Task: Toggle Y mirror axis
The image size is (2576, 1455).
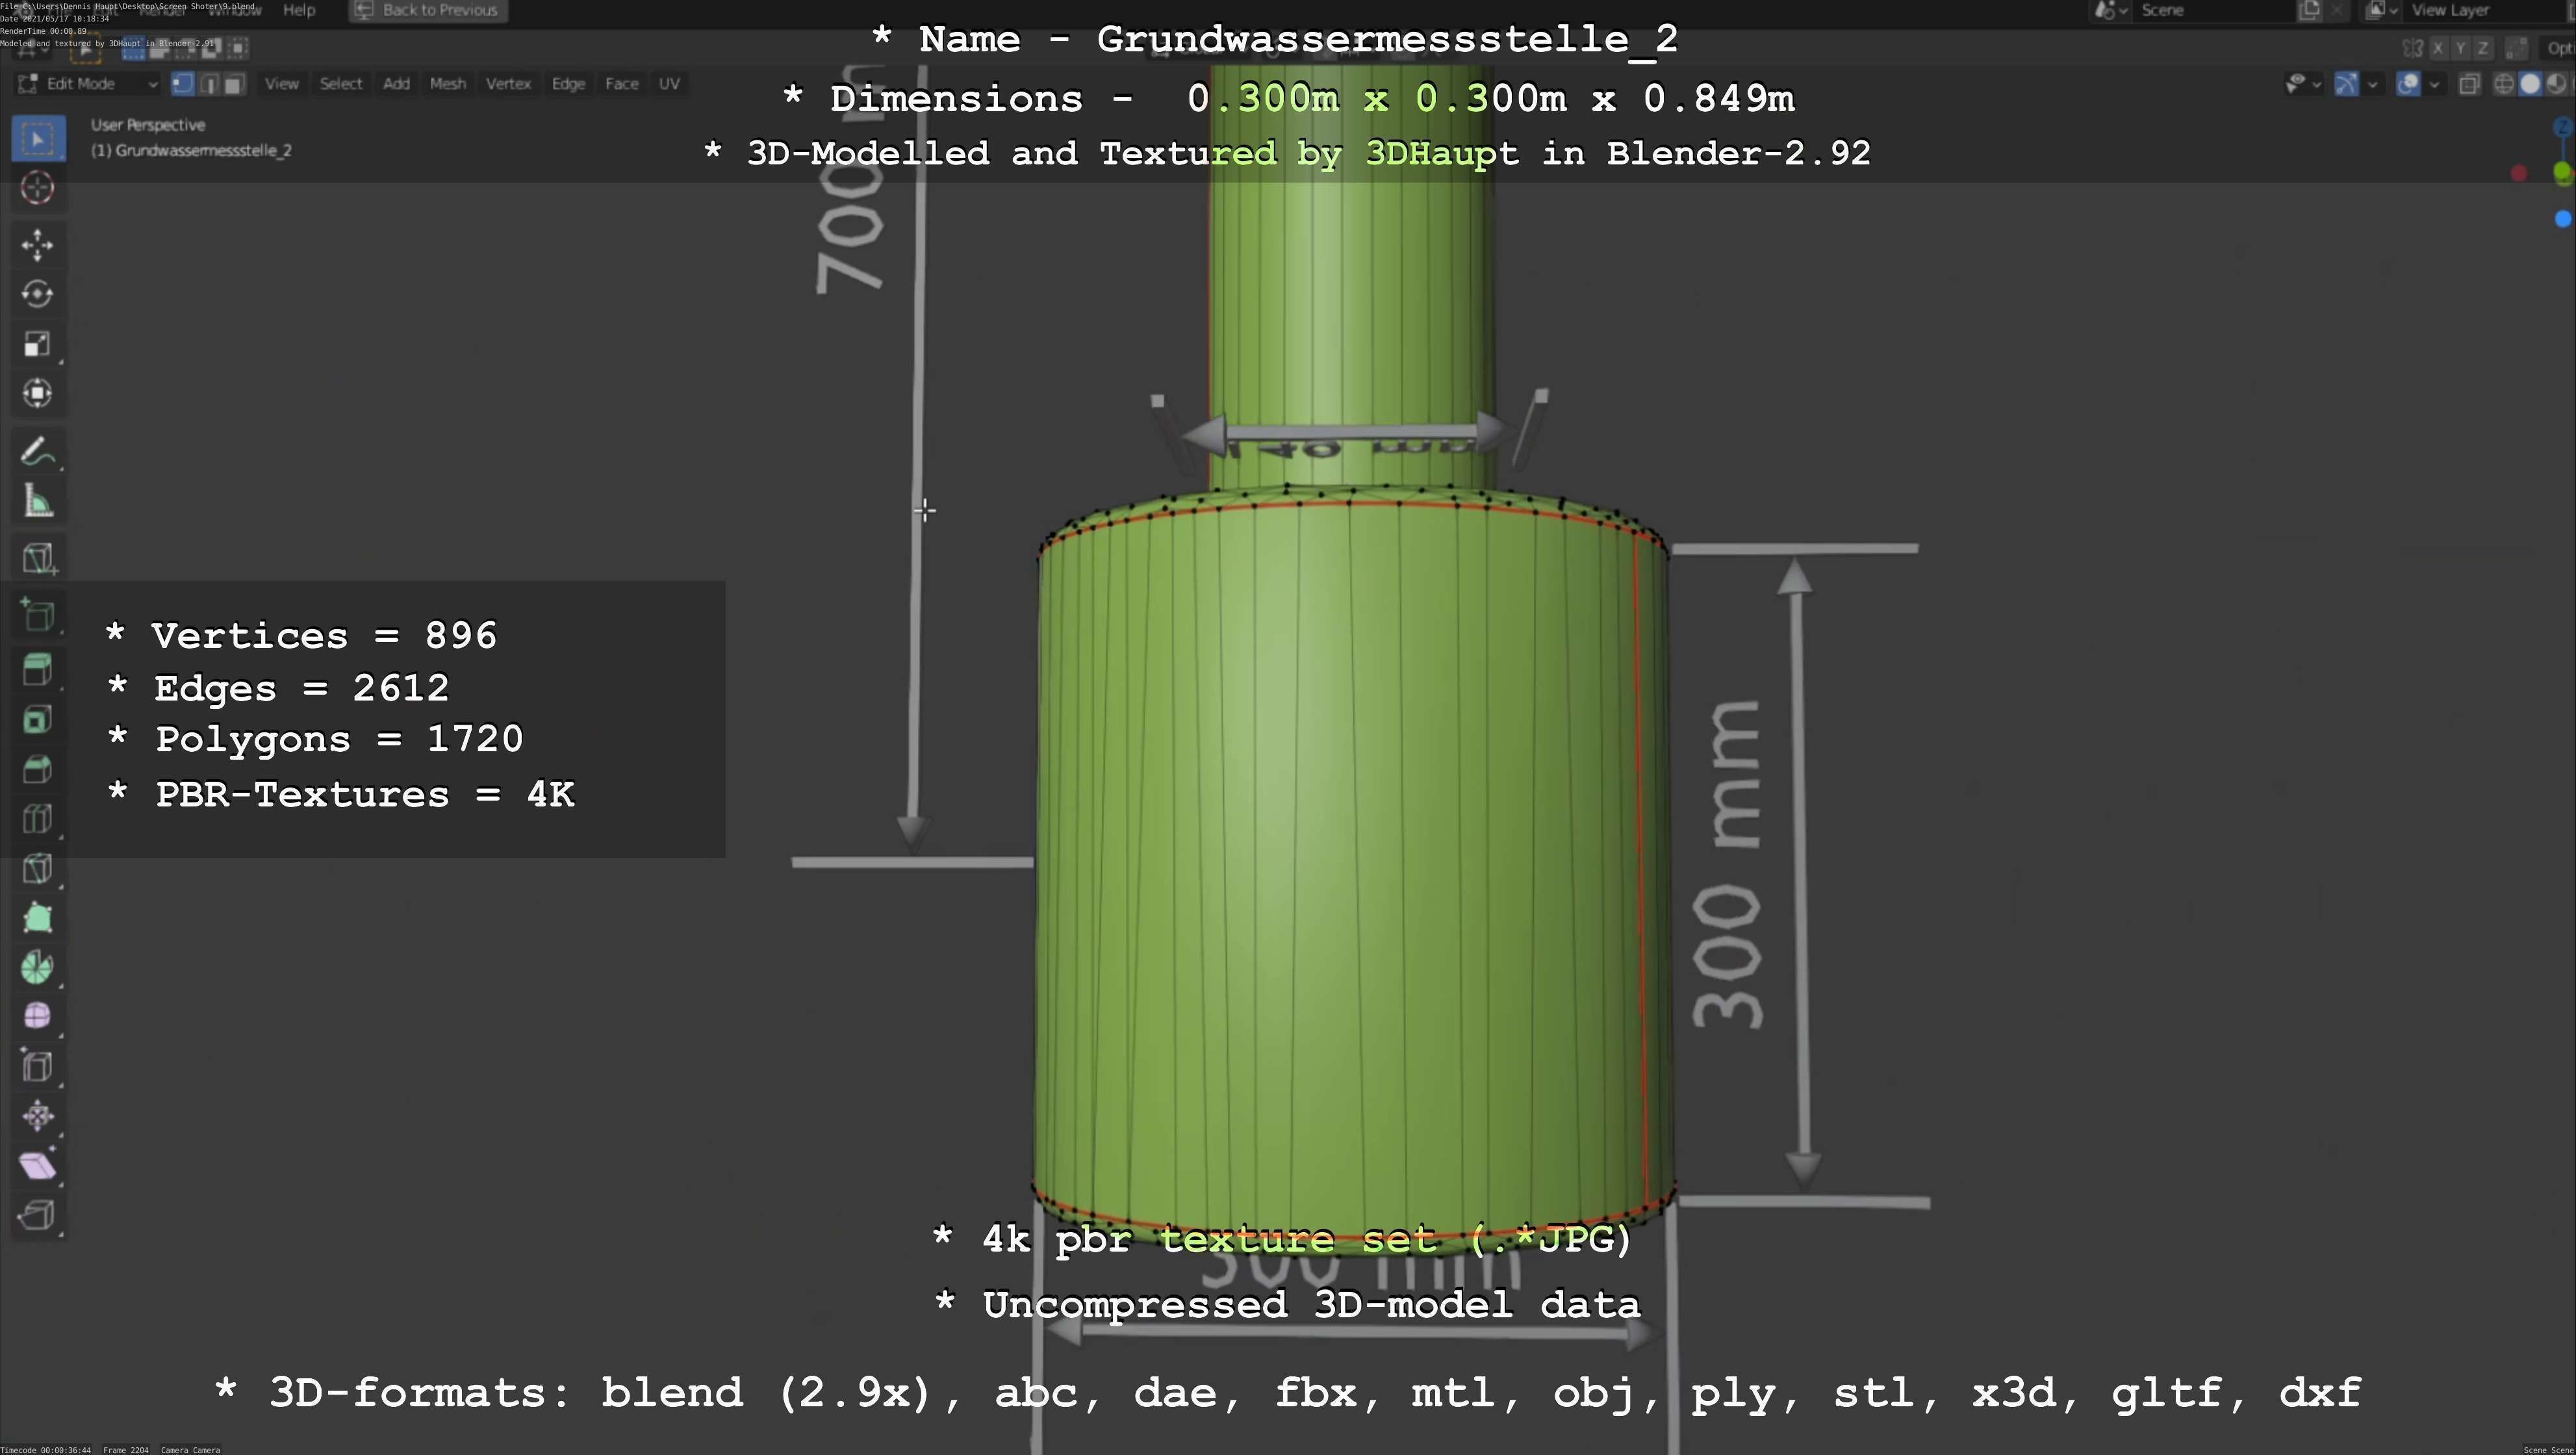Action: click(2460, 48)
